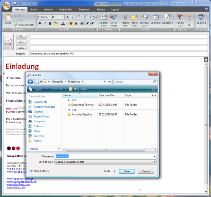Image resolution: width=211 pixels, height=197 pixels.
Task: Open the font size dropdown
Action: coord(63,17)
